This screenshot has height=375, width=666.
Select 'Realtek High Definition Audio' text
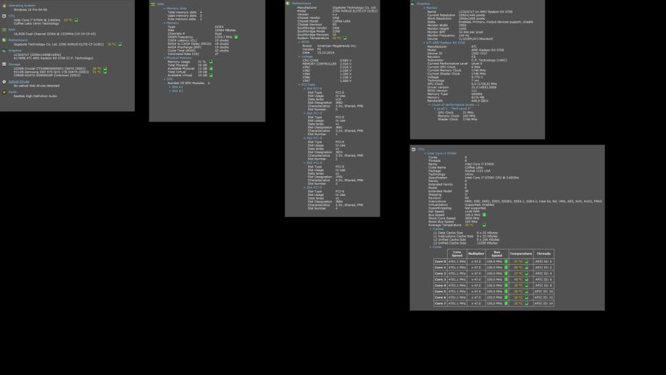[x=36, y=96]
